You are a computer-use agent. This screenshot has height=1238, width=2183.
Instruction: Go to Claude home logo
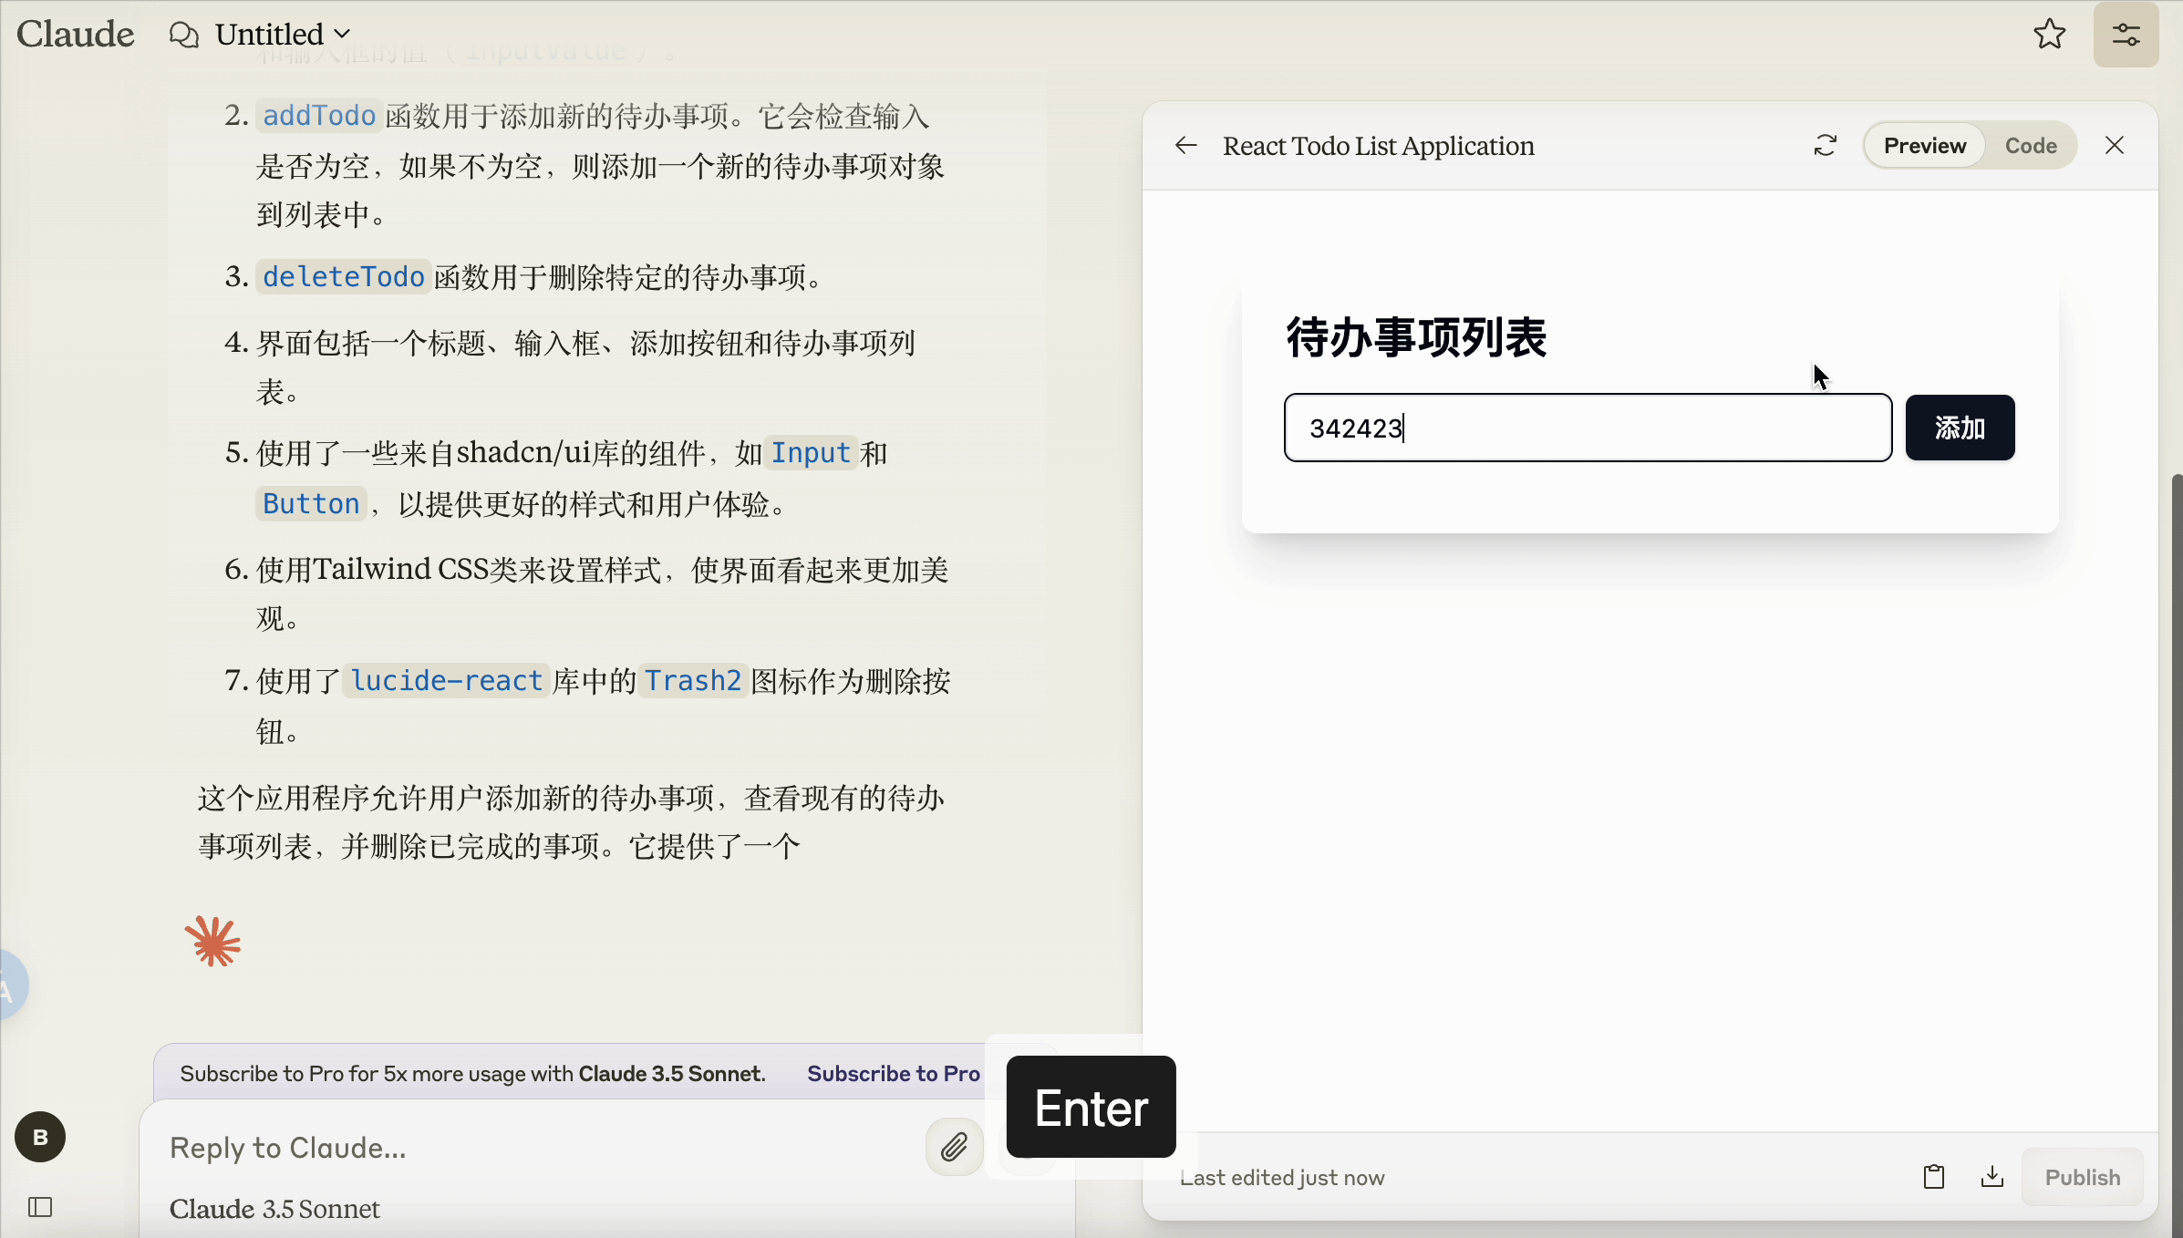pos(75,35)
